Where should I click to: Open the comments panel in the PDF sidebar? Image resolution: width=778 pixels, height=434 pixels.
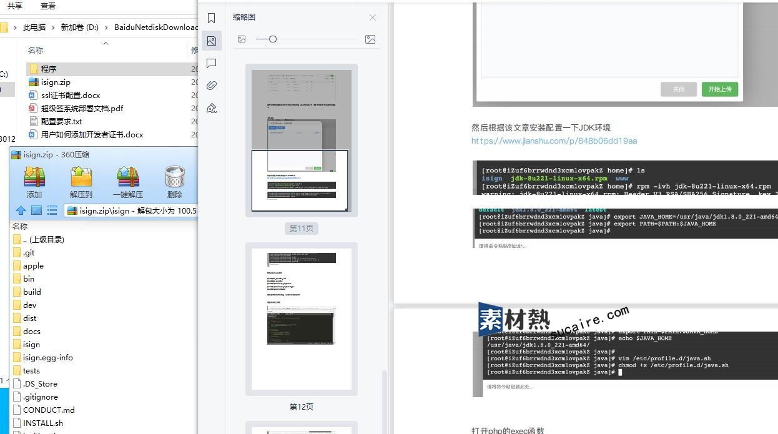212,63
